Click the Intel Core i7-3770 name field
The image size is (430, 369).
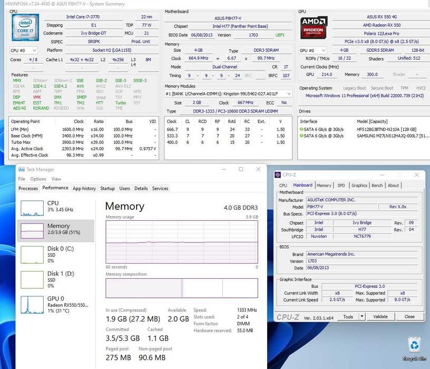tap(83, 17)
